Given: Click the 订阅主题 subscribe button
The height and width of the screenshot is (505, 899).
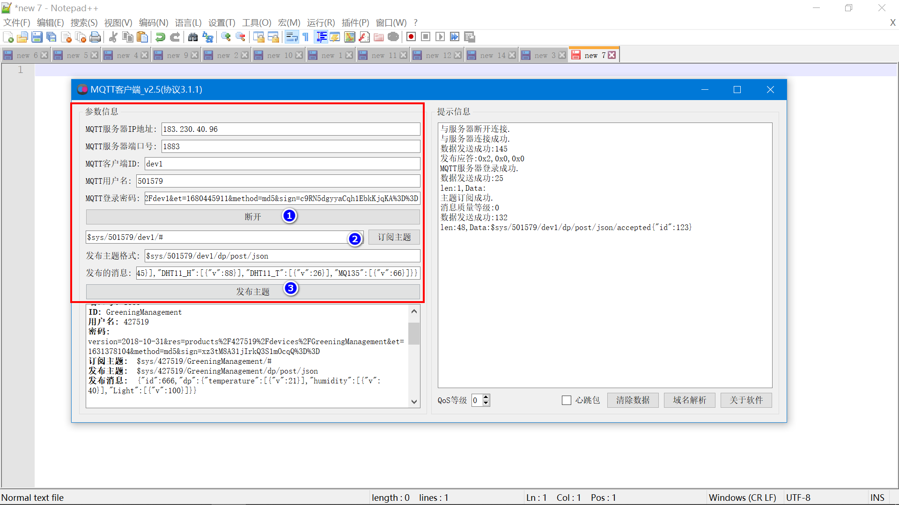Looking at the screenshot, I should pos(394,237).
